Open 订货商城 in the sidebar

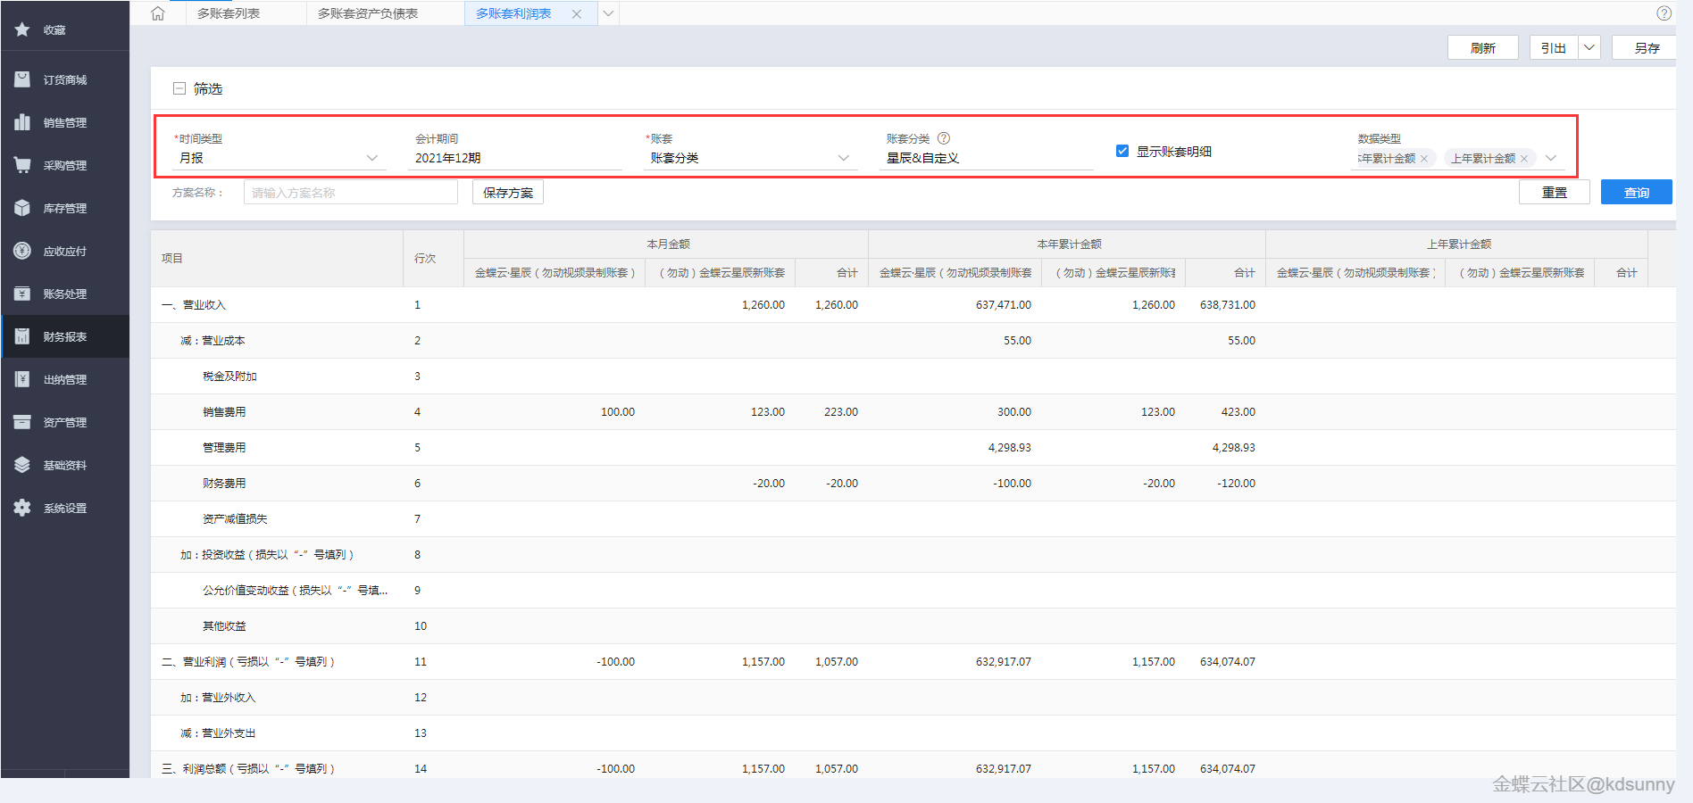coord(64,80)
